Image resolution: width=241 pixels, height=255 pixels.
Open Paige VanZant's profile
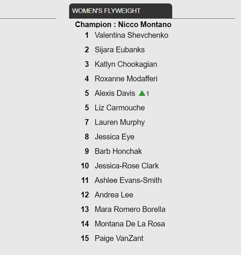coord(119,238)
